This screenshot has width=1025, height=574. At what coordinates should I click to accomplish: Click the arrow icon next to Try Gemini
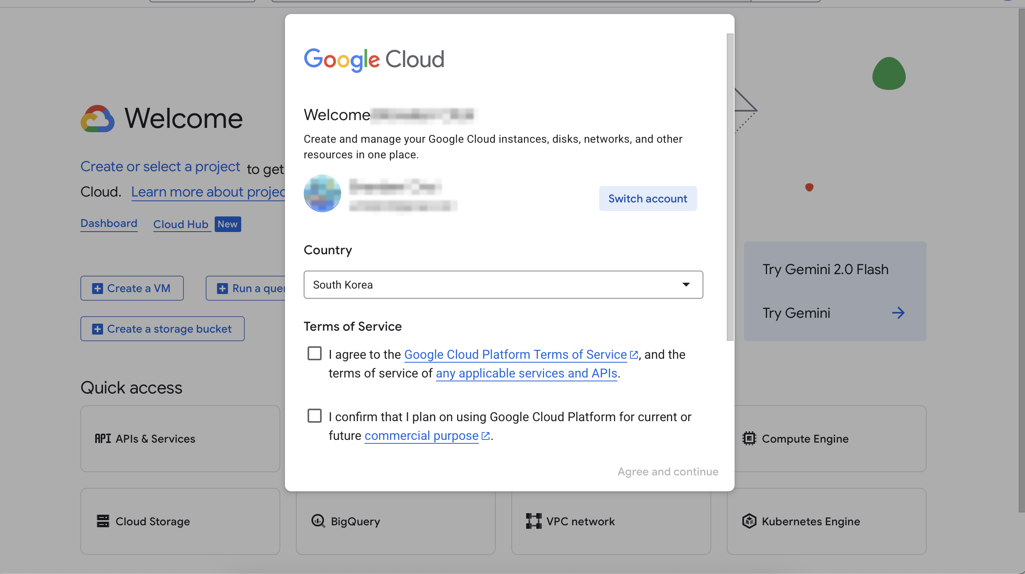click(898, 313)
